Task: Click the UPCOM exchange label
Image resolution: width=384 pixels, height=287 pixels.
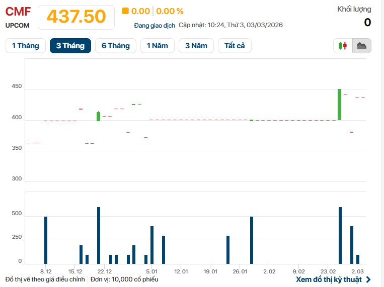Action: point(18,25)
